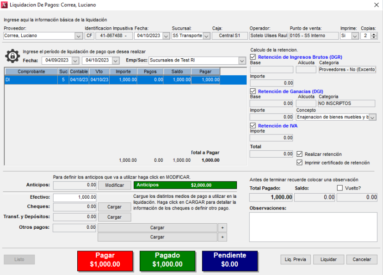
Task: Enable the Vuelto? checkbox
Action: pos(340,188)
